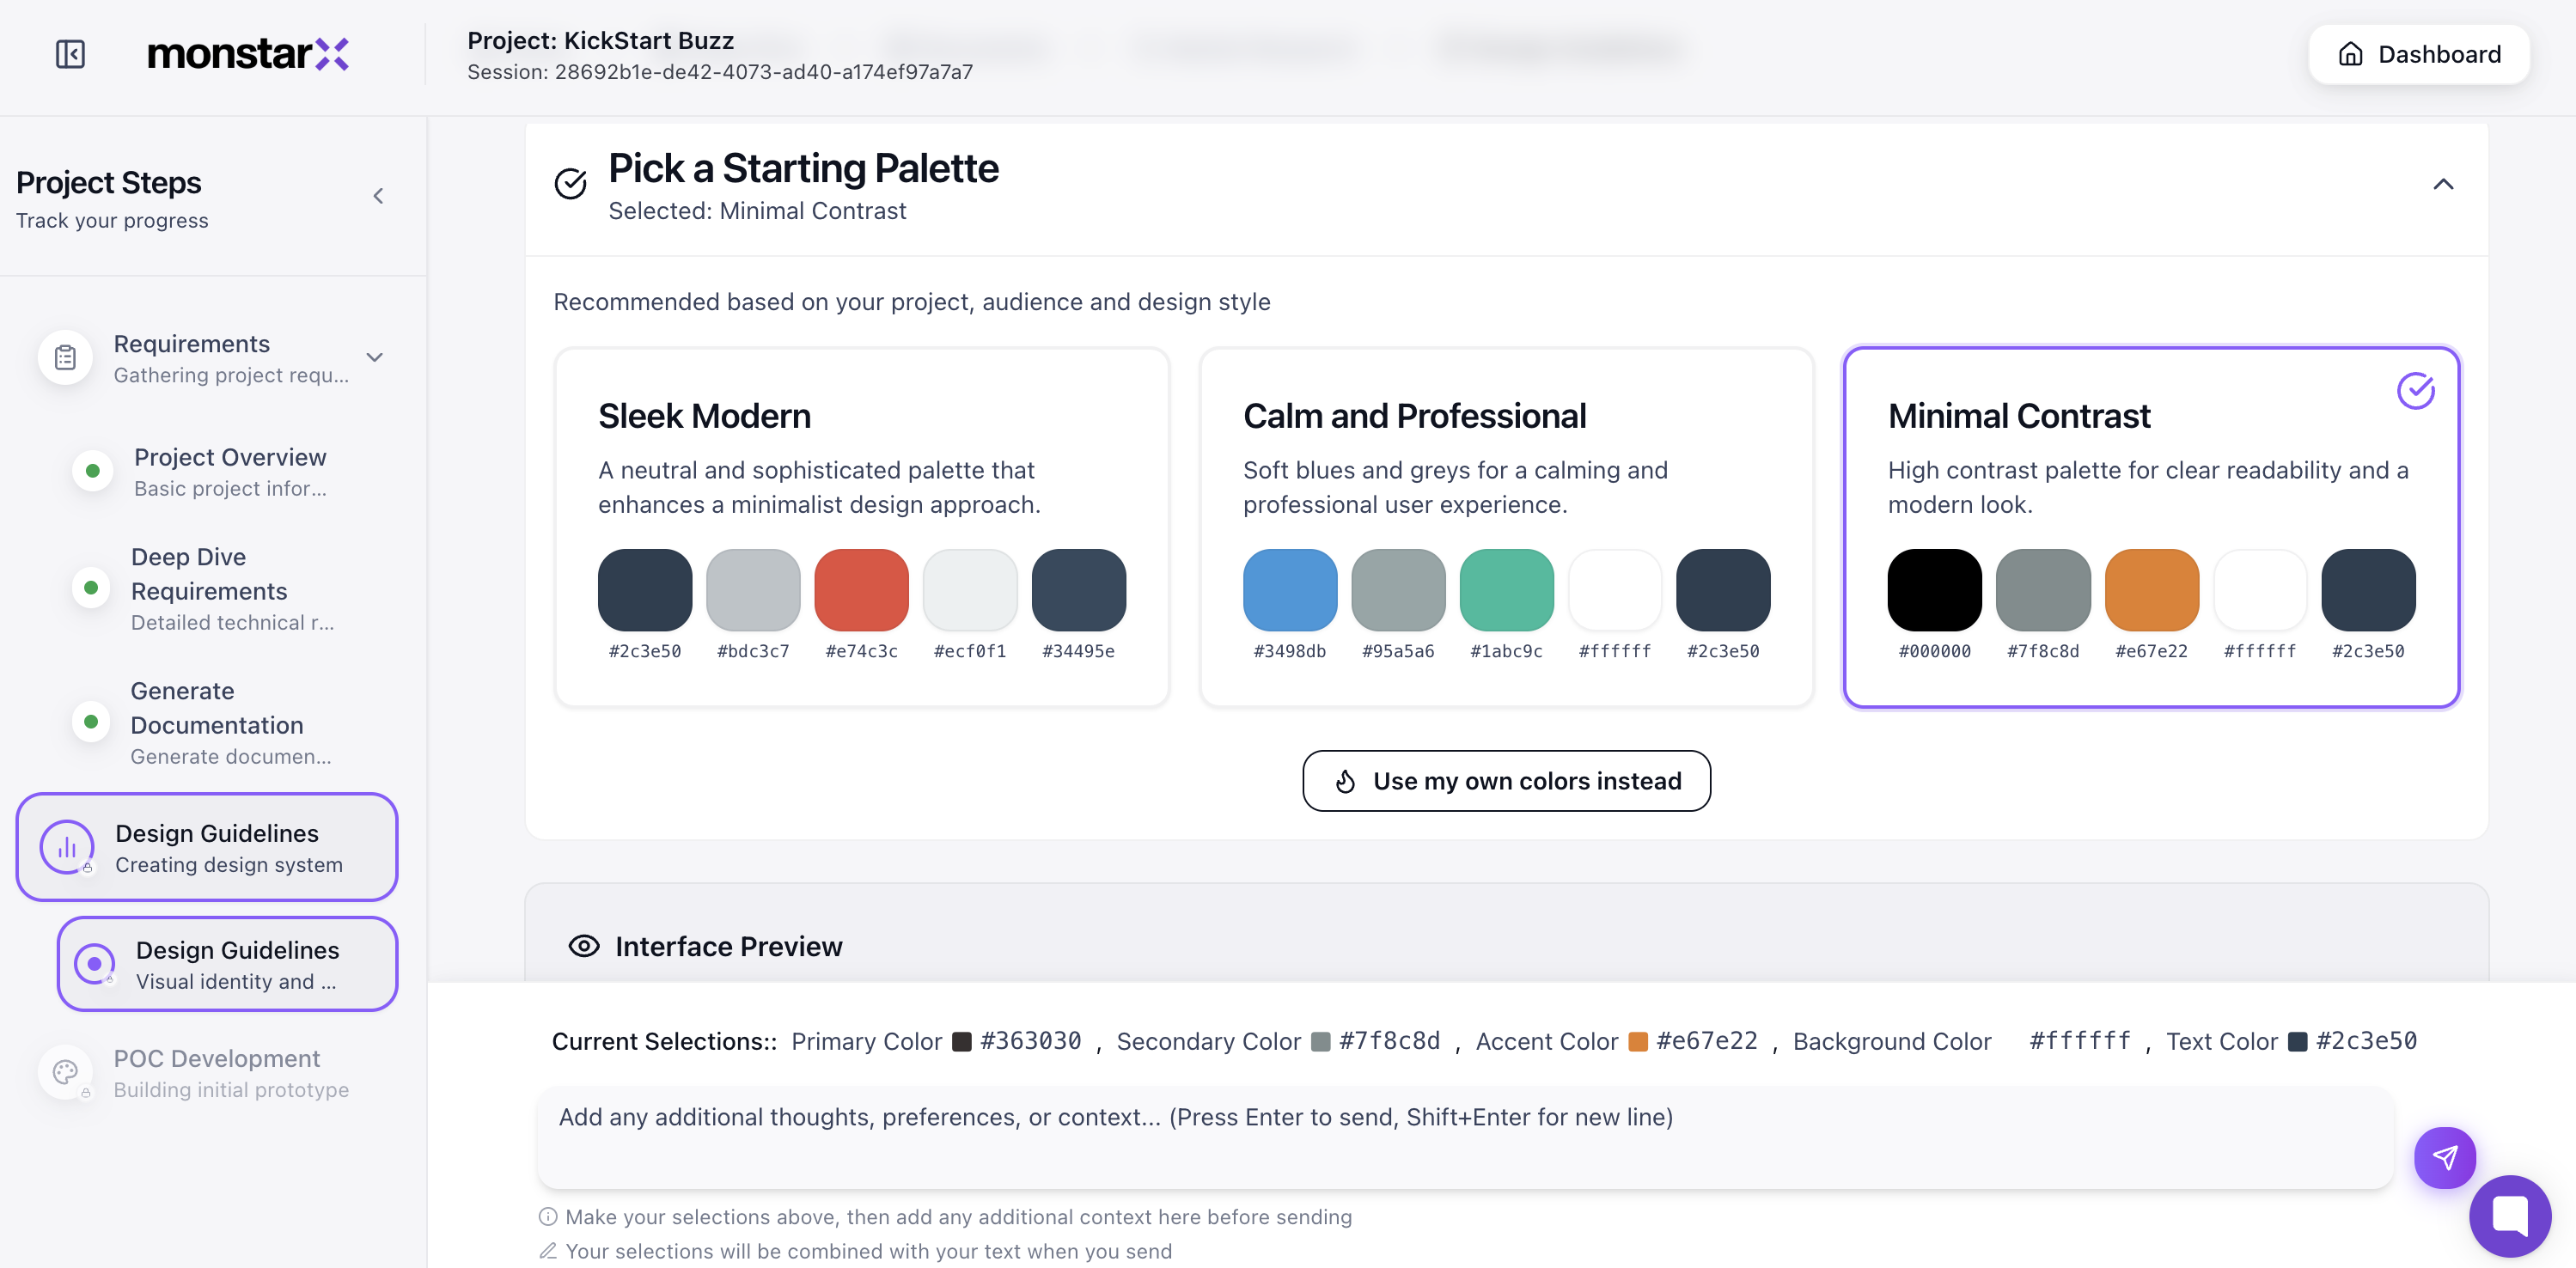The height and width of the screenshot is (1268, 2576).
Task: Click the Interface Preview eye icon
Action: pos(584,946)
